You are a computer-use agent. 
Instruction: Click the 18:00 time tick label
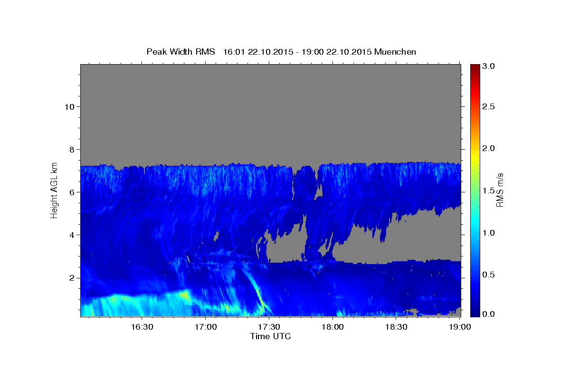click(333, 327)
